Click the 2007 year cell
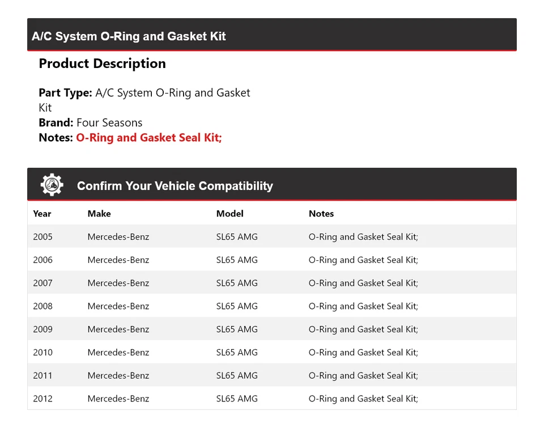The width and height of the screenshot is (544, 428). (x=42, y=283)
